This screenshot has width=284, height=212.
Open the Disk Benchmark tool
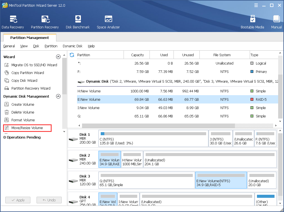(78, 22)
